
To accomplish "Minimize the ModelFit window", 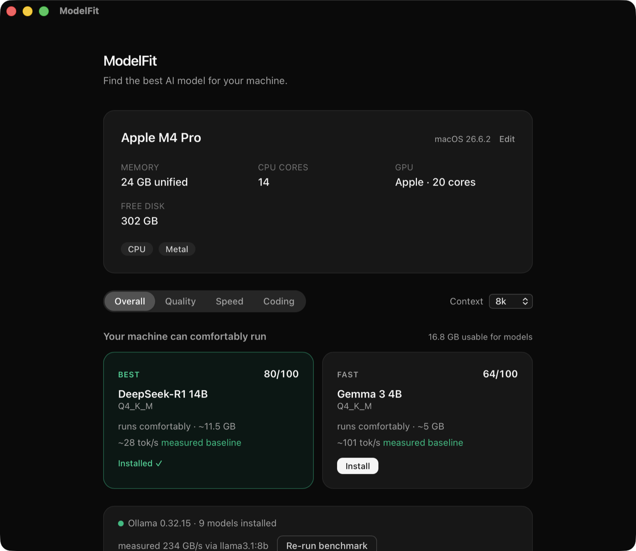I will coord(27,11).
